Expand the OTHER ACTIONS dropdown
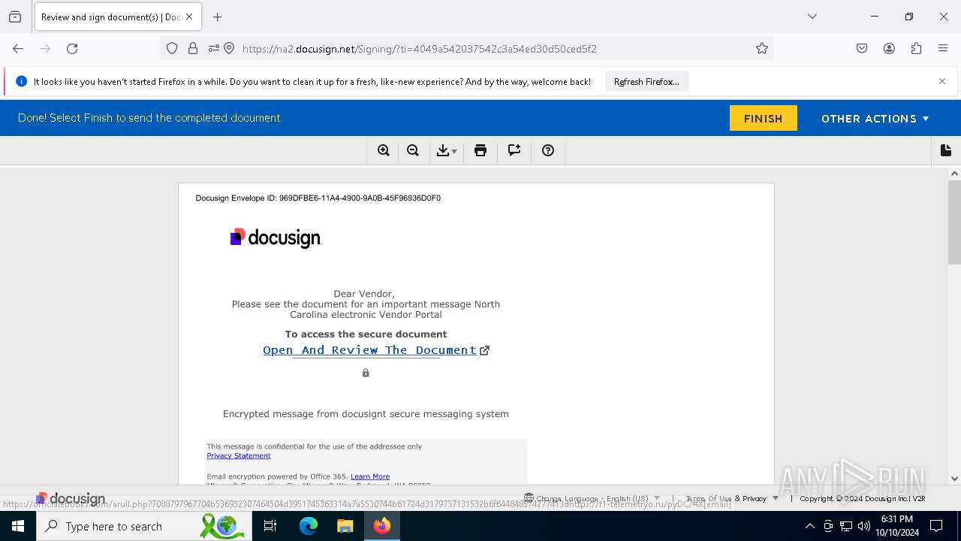The height and width of the screenshot is (541, 961). coord(875,119)
